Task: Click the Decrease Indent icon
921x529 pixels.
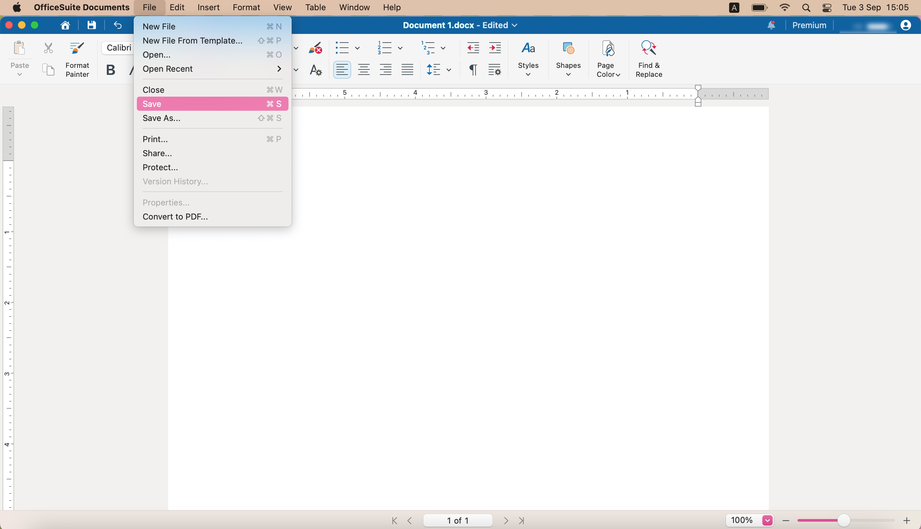Action: [x=473, y=48]
